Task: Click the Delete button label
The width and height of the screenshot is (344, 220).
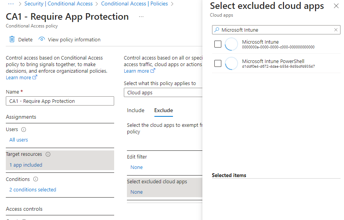Action: (25, 40)
